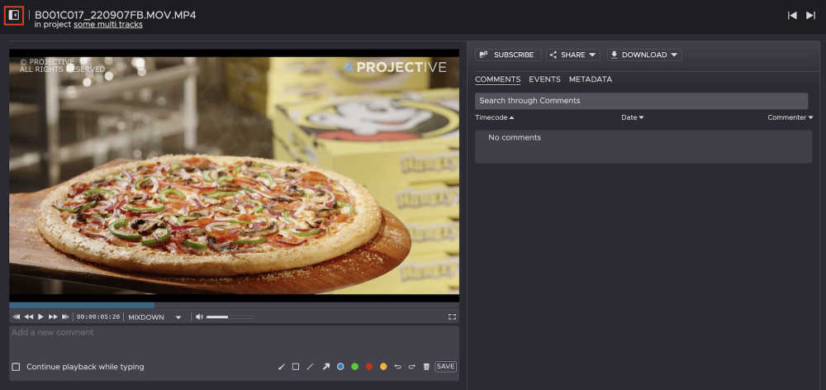Toggle the sidebar panel icon
Image resolution: width=826 pixels, height=390 pixels.
coord(14,15)
